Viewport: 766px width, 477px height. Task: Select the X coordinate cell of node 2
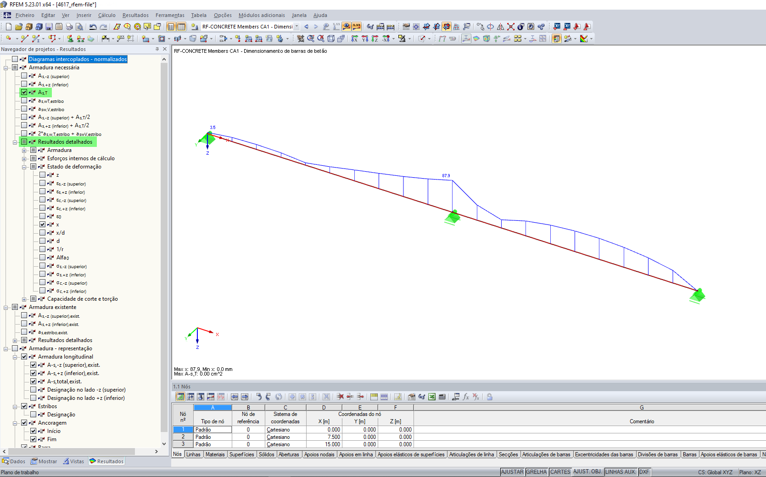coord(324,437)
